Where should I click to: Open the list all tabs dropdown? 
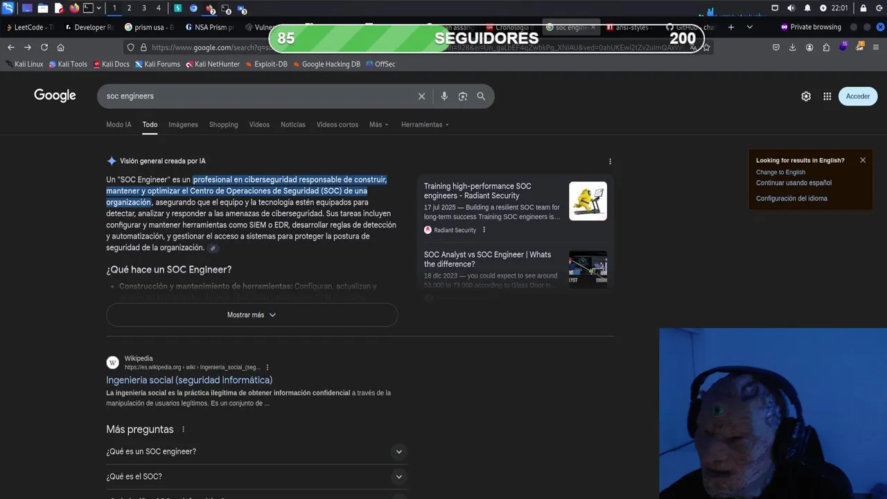749,27
